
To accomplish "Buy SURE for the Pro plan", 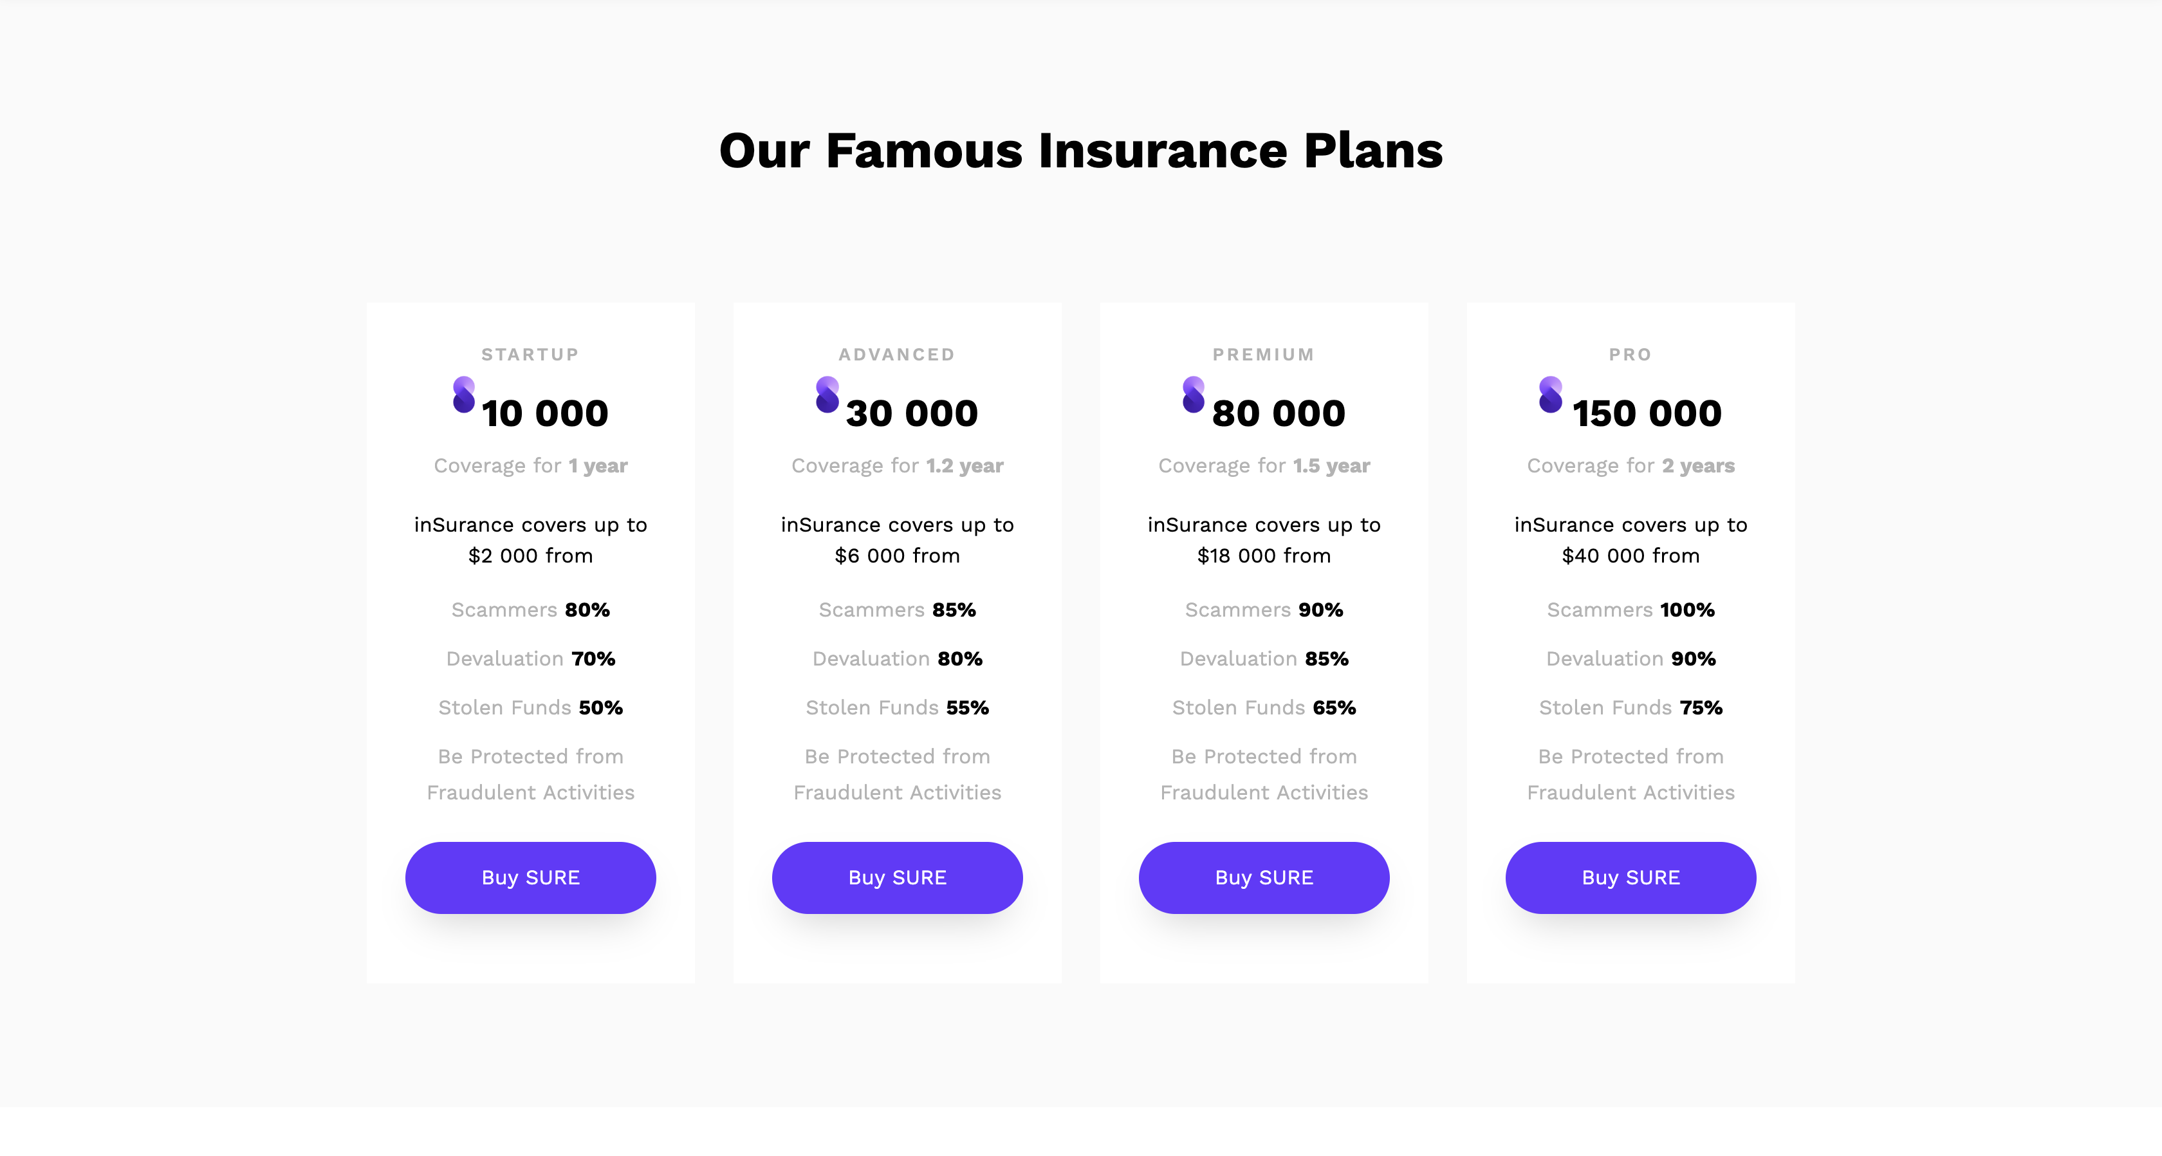I will pos(1631,877).
